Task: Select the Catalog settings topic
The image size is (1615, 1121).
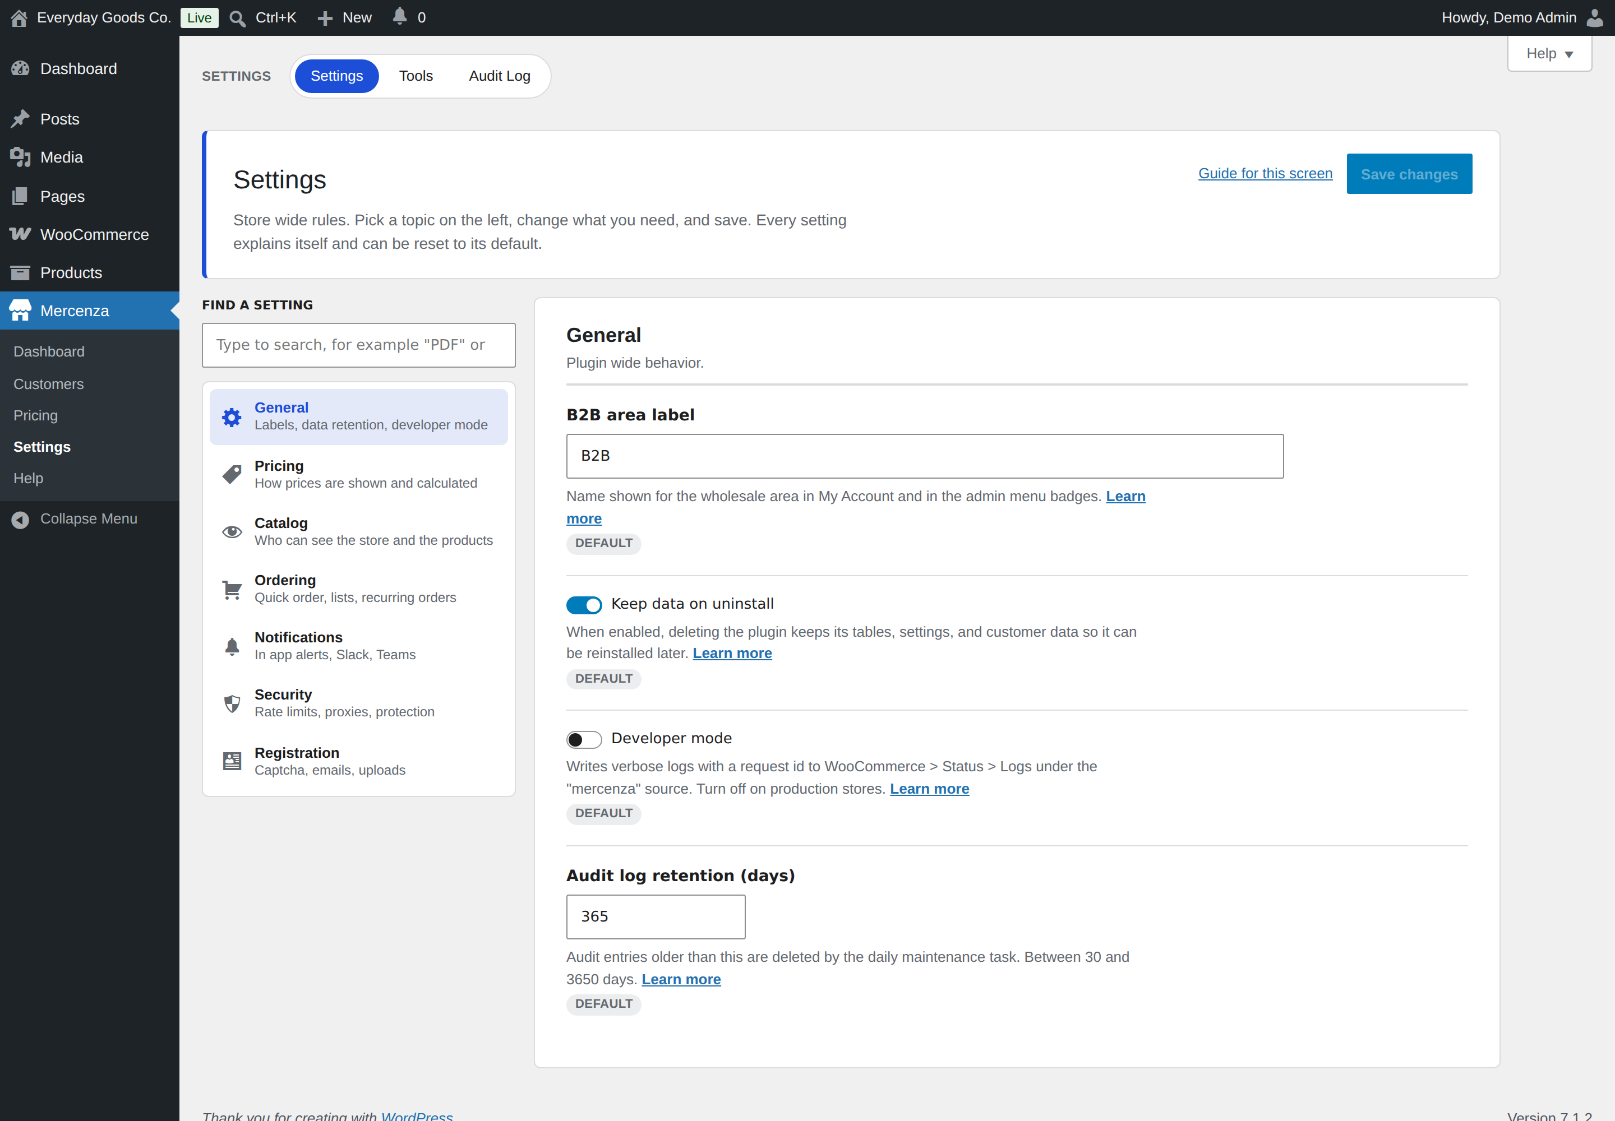Action: [x=358, y=532]
